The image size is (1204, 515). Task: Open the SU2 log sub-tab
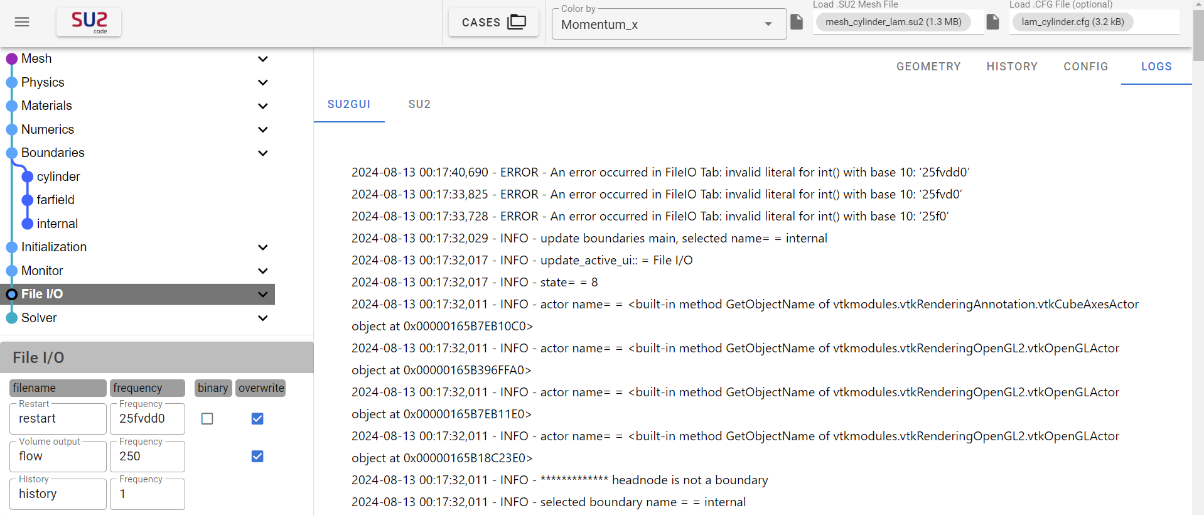coord(419,104)
